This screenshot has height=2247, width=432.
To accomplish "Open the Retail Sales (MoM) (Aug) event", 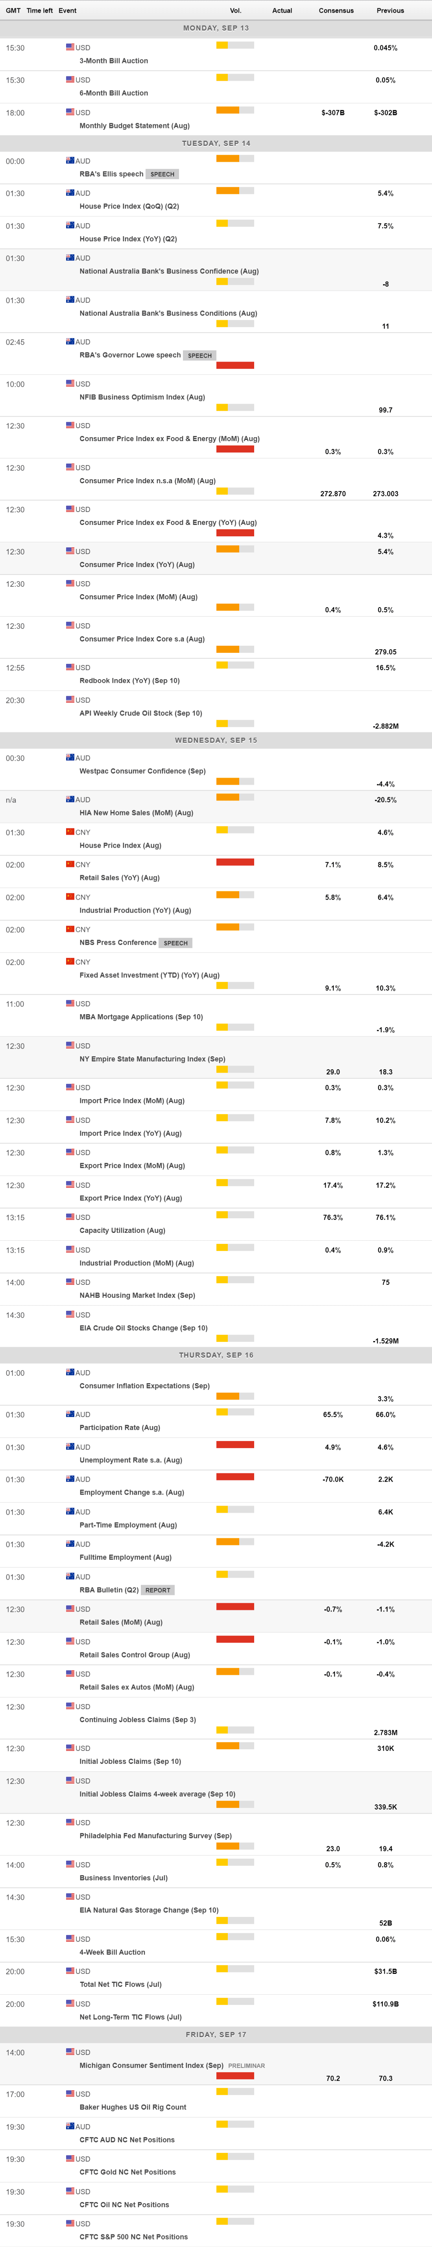I will click(121, 1622).
